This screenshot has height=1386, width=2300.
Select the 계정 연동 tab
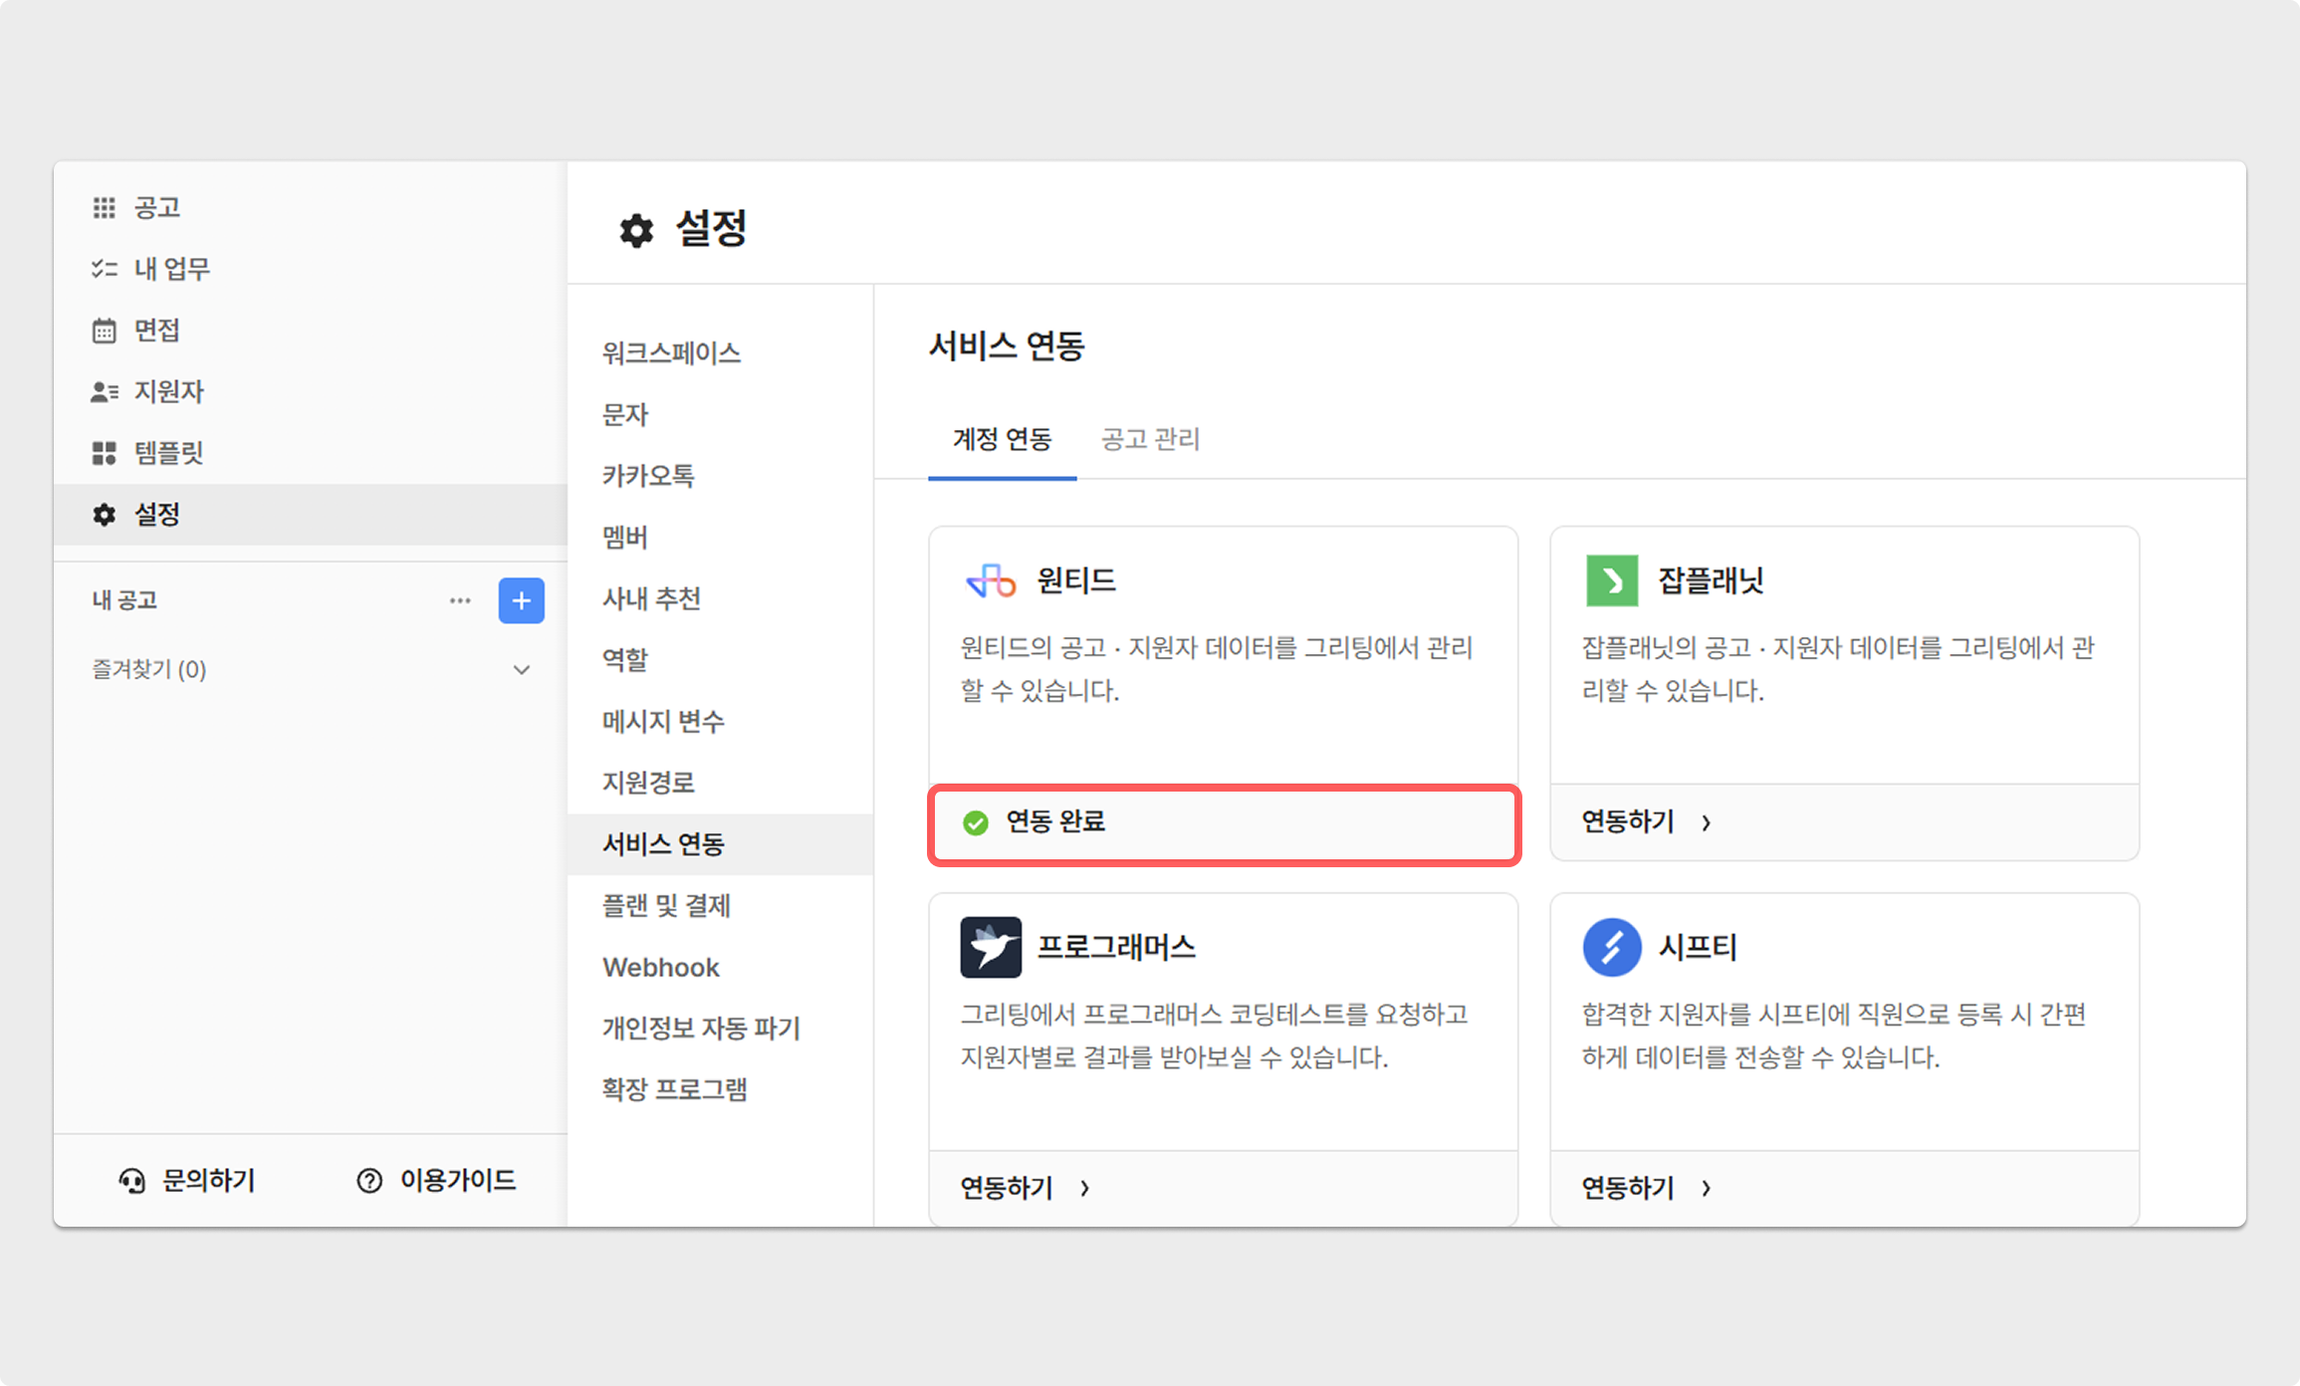(1002, 439)
